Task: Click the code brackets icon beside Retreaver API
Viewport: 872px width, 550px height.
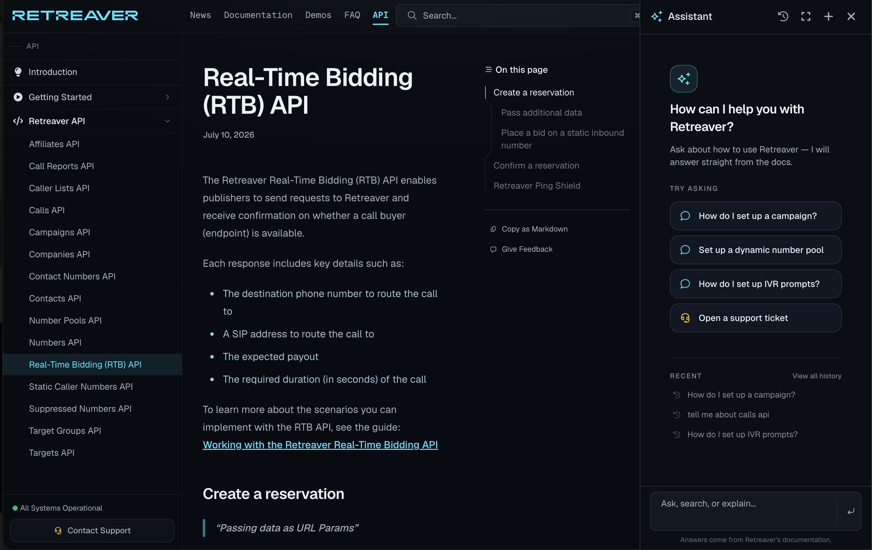Action: 18,121
